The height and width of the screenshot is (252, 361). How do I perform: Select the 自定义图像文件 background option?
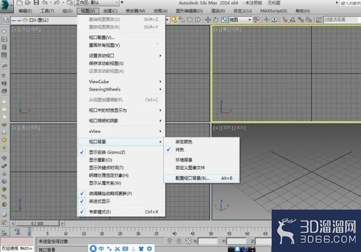pos(202,168)
